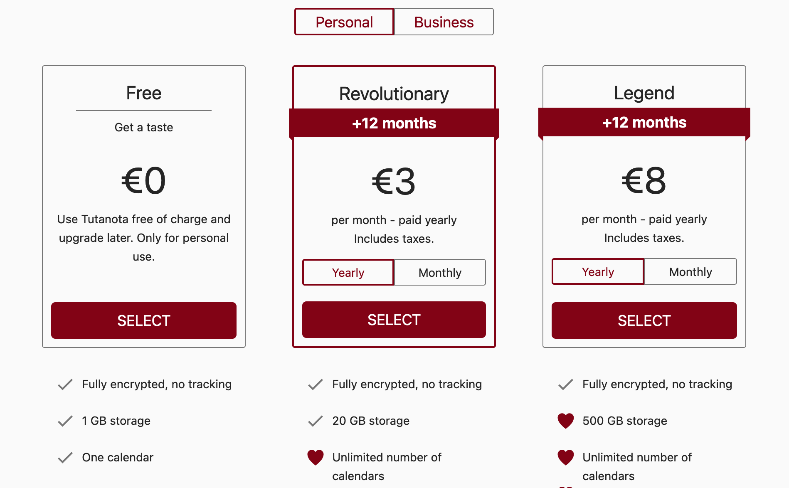Click checkmark beside 1 GB storage
The width and height of the screenshot is (789, 488).
65,421
